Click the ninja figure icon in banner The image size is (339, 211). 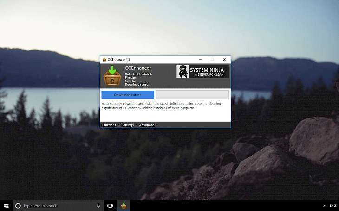click(x=183, y=72)
